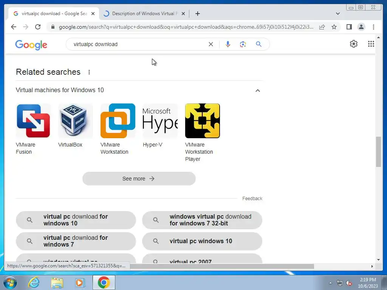This screenshot has height=290, width=387.
Task: Switch to Description of Windows Virtual tab
Action: pyautogui.click(x=144, y=14)
